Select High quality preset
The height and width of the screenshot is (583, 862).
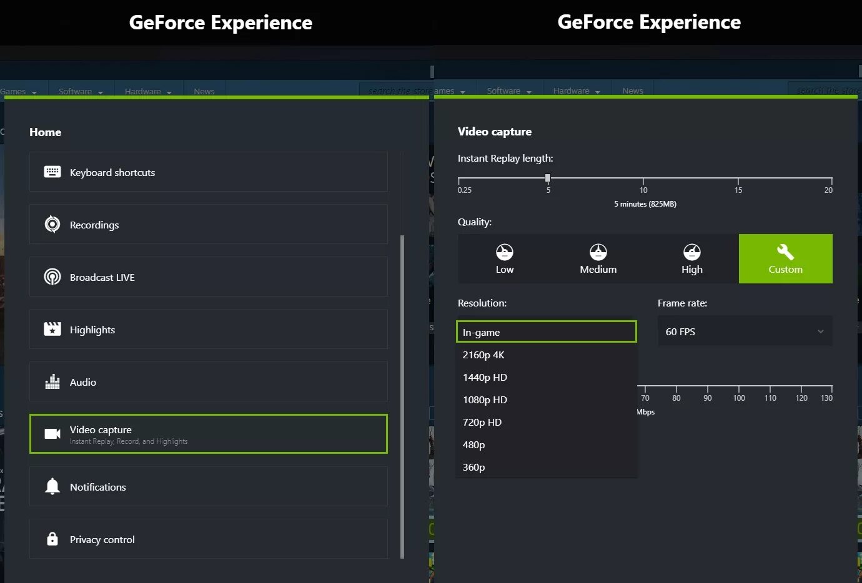pyautogui.click(x=692, y=259)
